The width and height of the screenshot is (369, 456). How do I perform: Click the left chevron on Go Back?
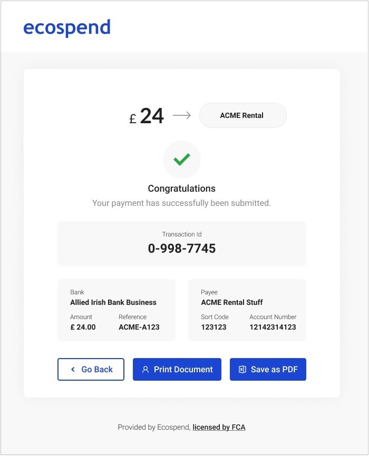[73, 369]
